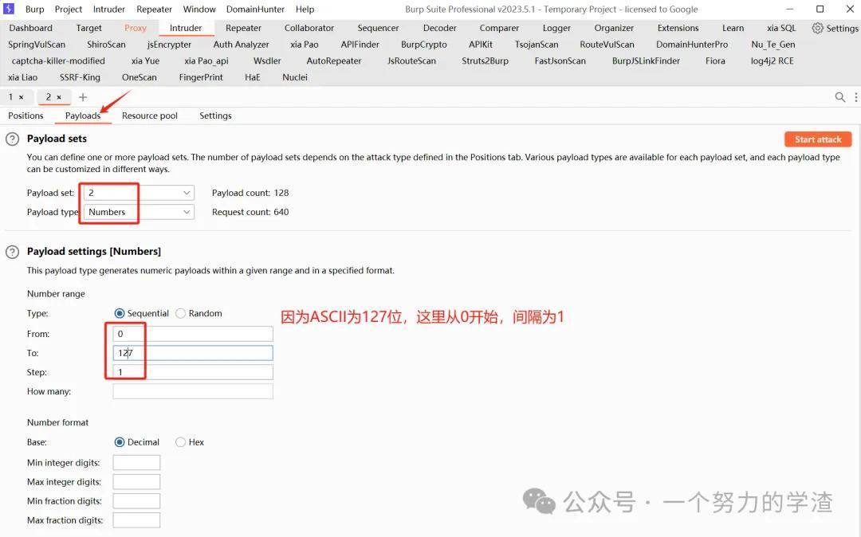This screenshot has width=861, height=537.
Task: Select Decimal number base
Action: pyautogui.click(x=119, y=442)
